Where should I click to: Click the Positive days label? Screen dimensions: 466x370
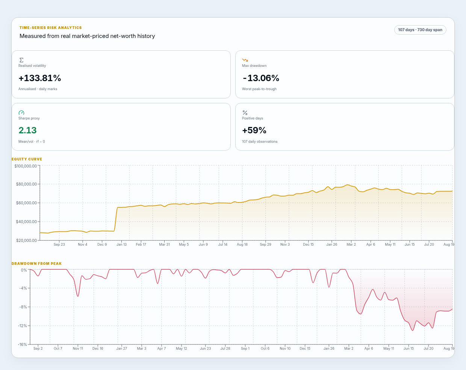point(253,118)
